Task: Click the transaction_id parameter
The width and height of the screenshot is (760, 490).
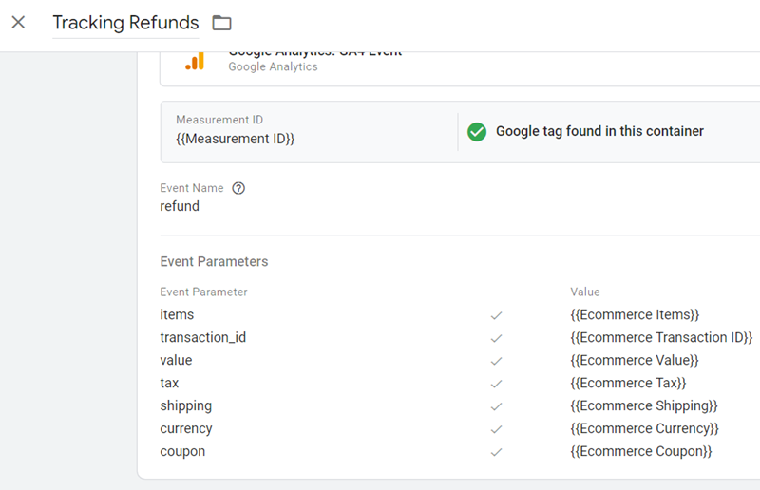Action: 203,337
